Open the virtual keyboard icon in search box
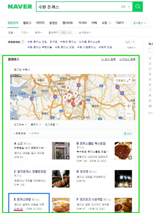This screenshot has width=153, height=213. (123, 7)
